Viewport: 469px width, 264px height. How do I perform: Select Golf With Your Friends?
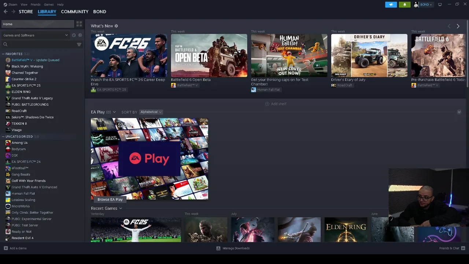tap(29, 181)
